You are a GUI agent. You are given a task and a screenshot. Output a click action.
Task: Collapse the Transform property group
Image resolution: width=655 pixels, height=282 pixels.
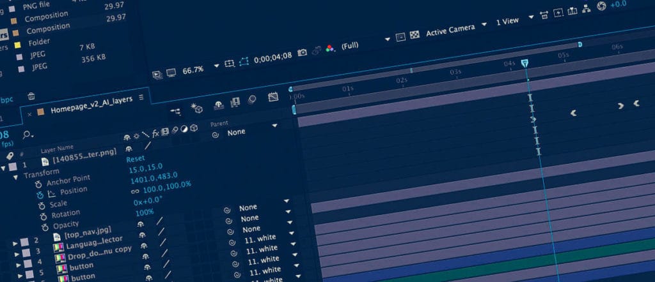point(16,177)
